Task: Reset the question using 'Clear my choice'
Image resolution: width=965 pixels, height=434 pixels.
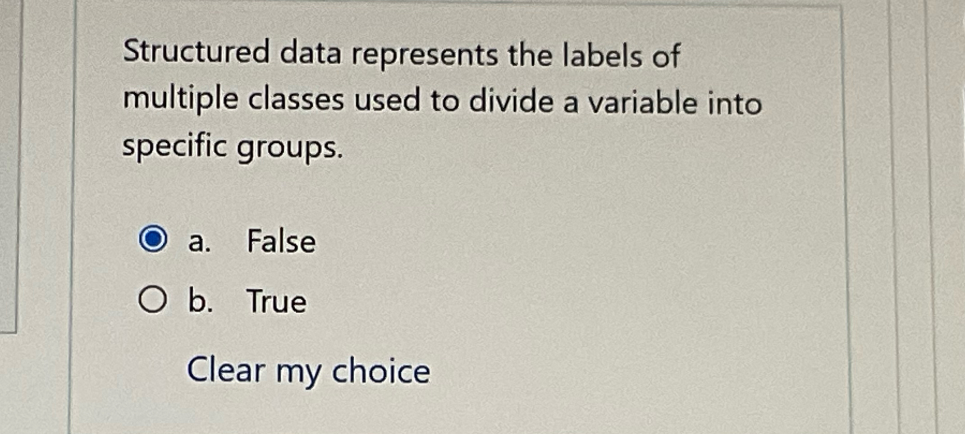Action: (x=309, y=370)
